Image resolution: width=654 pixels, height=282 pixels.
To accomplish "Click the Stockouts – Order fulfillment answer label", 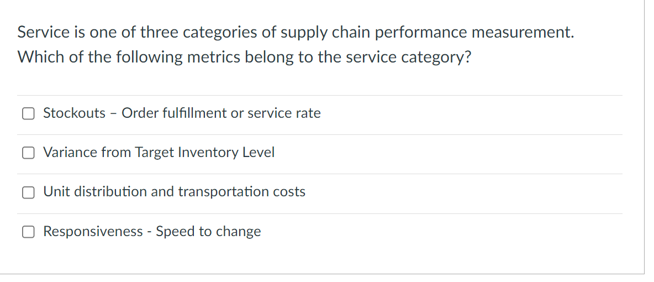I will (182, 113).
